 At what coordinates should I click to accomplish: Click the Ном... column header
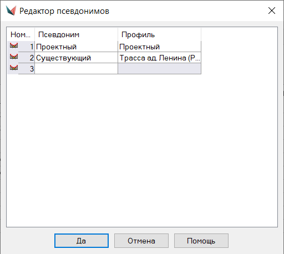[21, 34]
